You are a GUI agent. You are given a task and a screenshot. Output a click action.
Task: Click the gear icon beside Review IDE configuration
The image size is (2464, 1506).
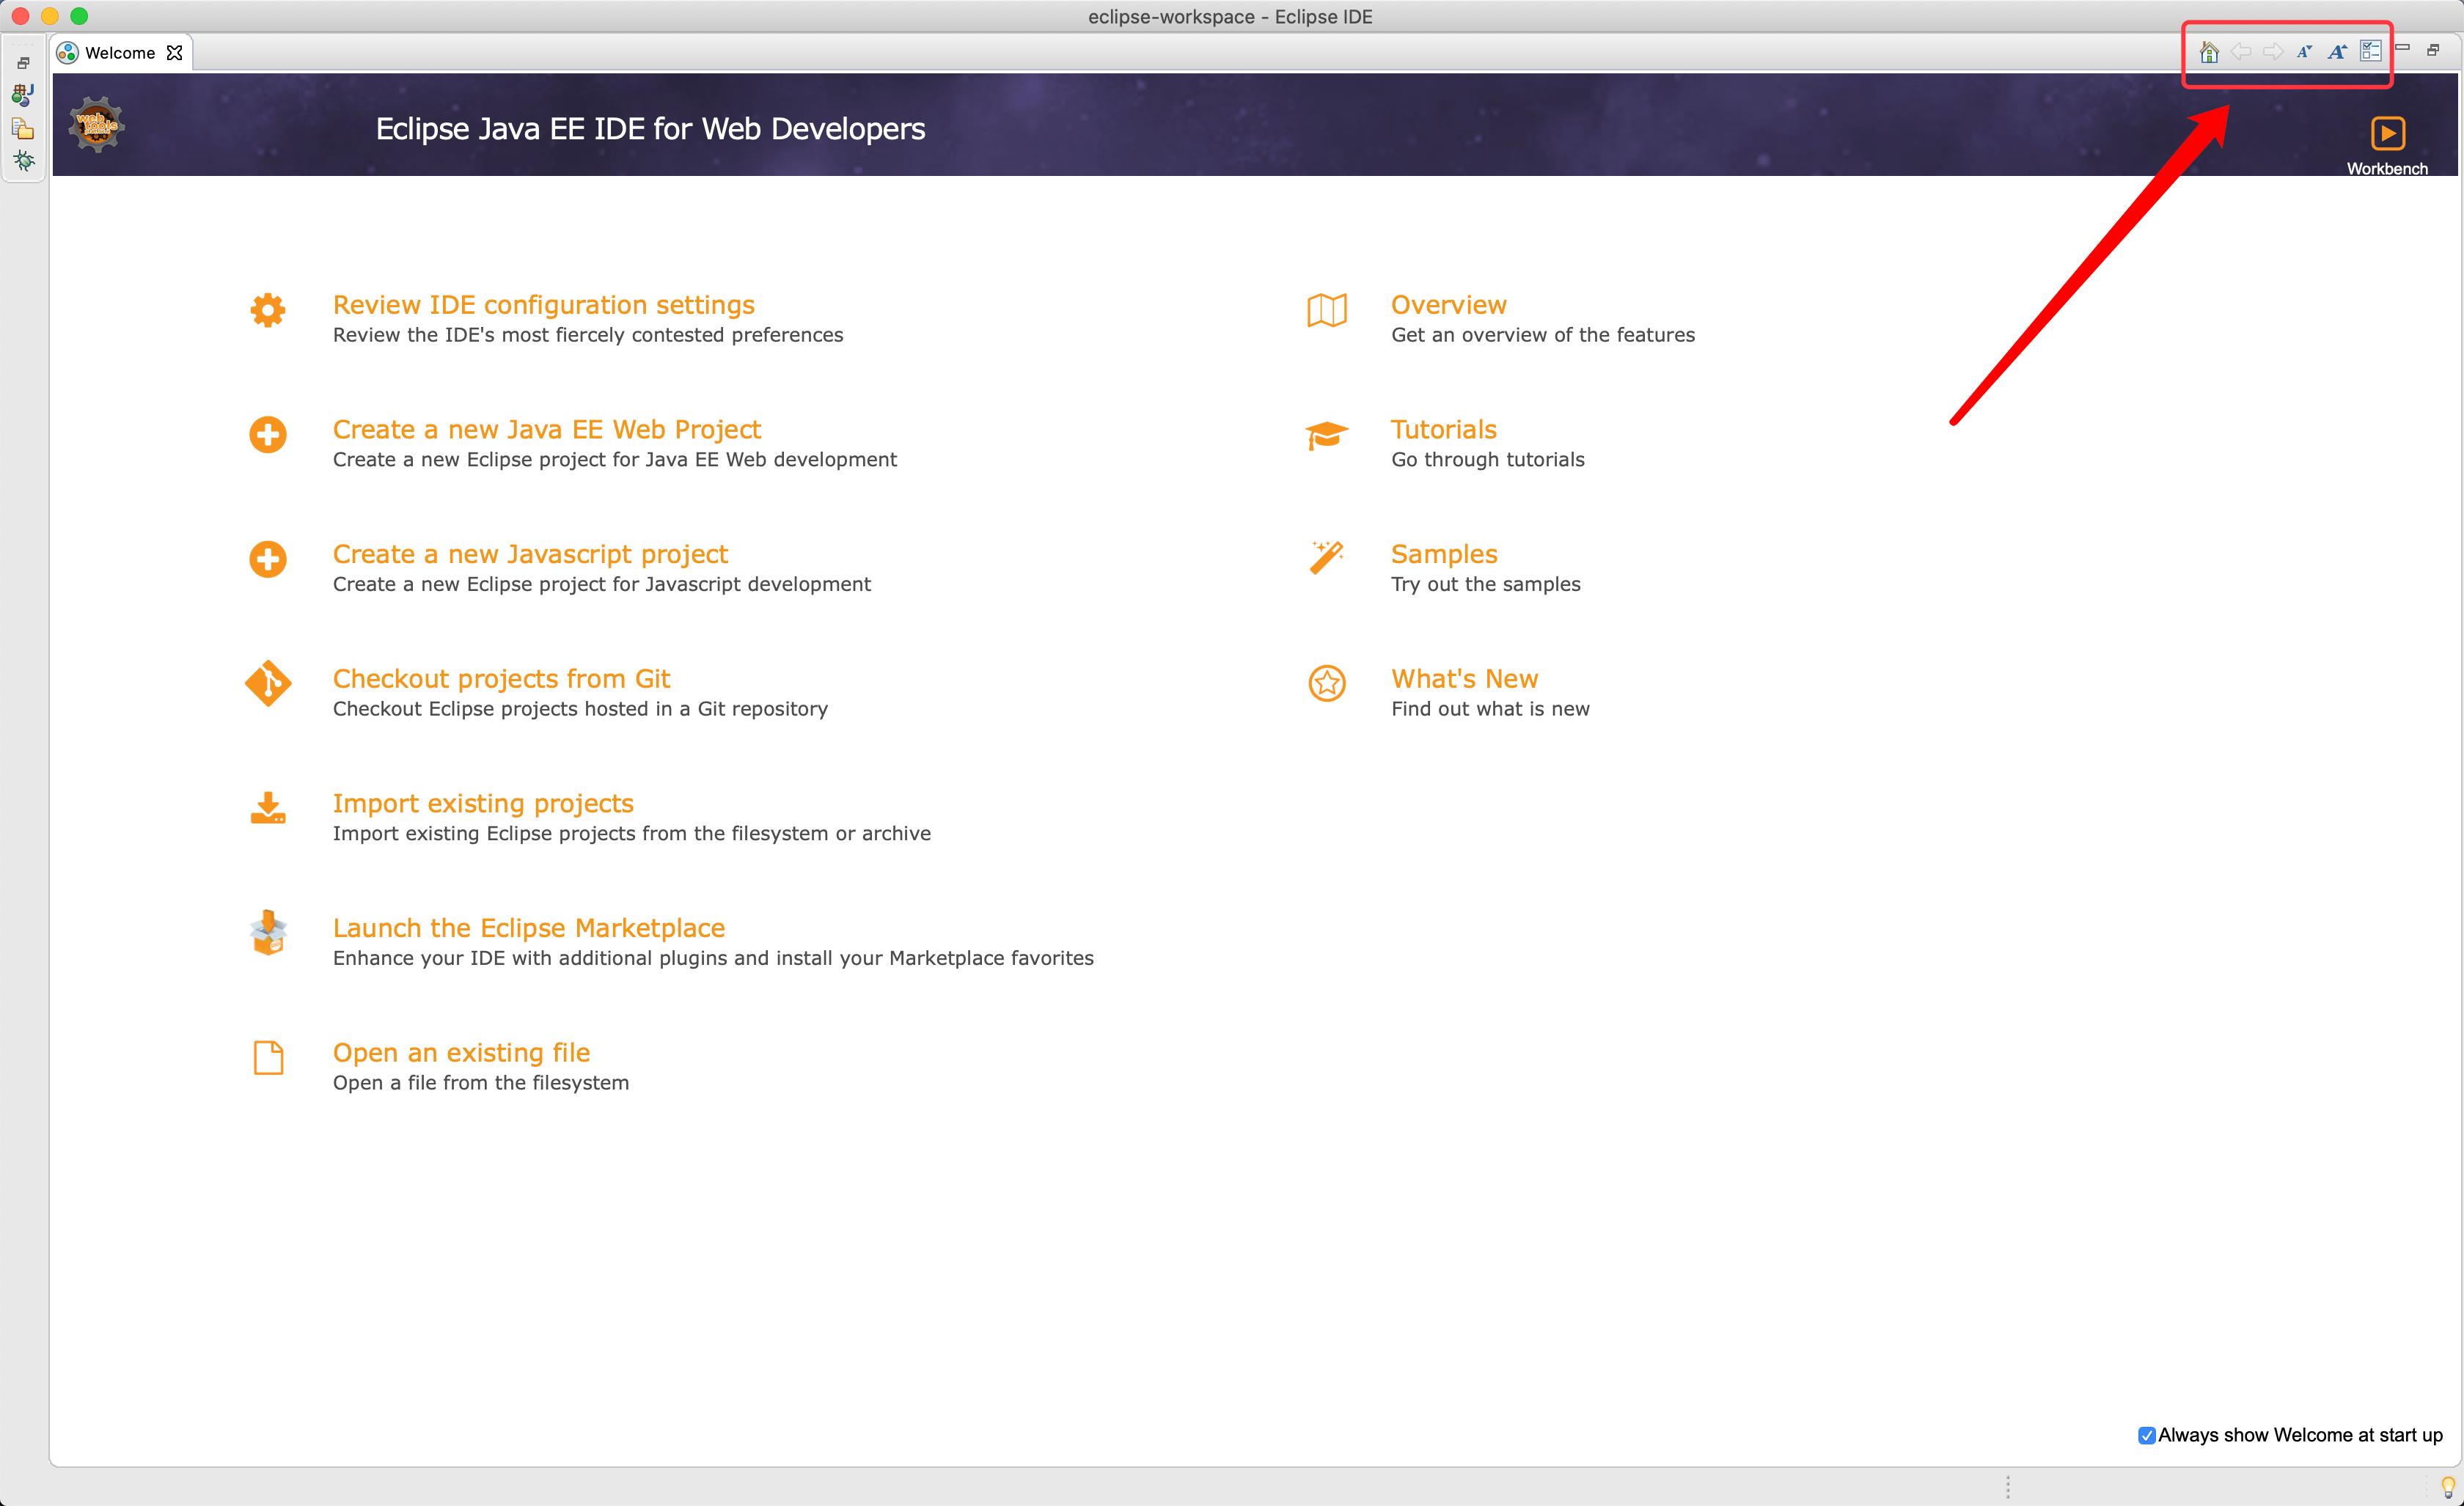pyautogui.click(x=268, y=310)
